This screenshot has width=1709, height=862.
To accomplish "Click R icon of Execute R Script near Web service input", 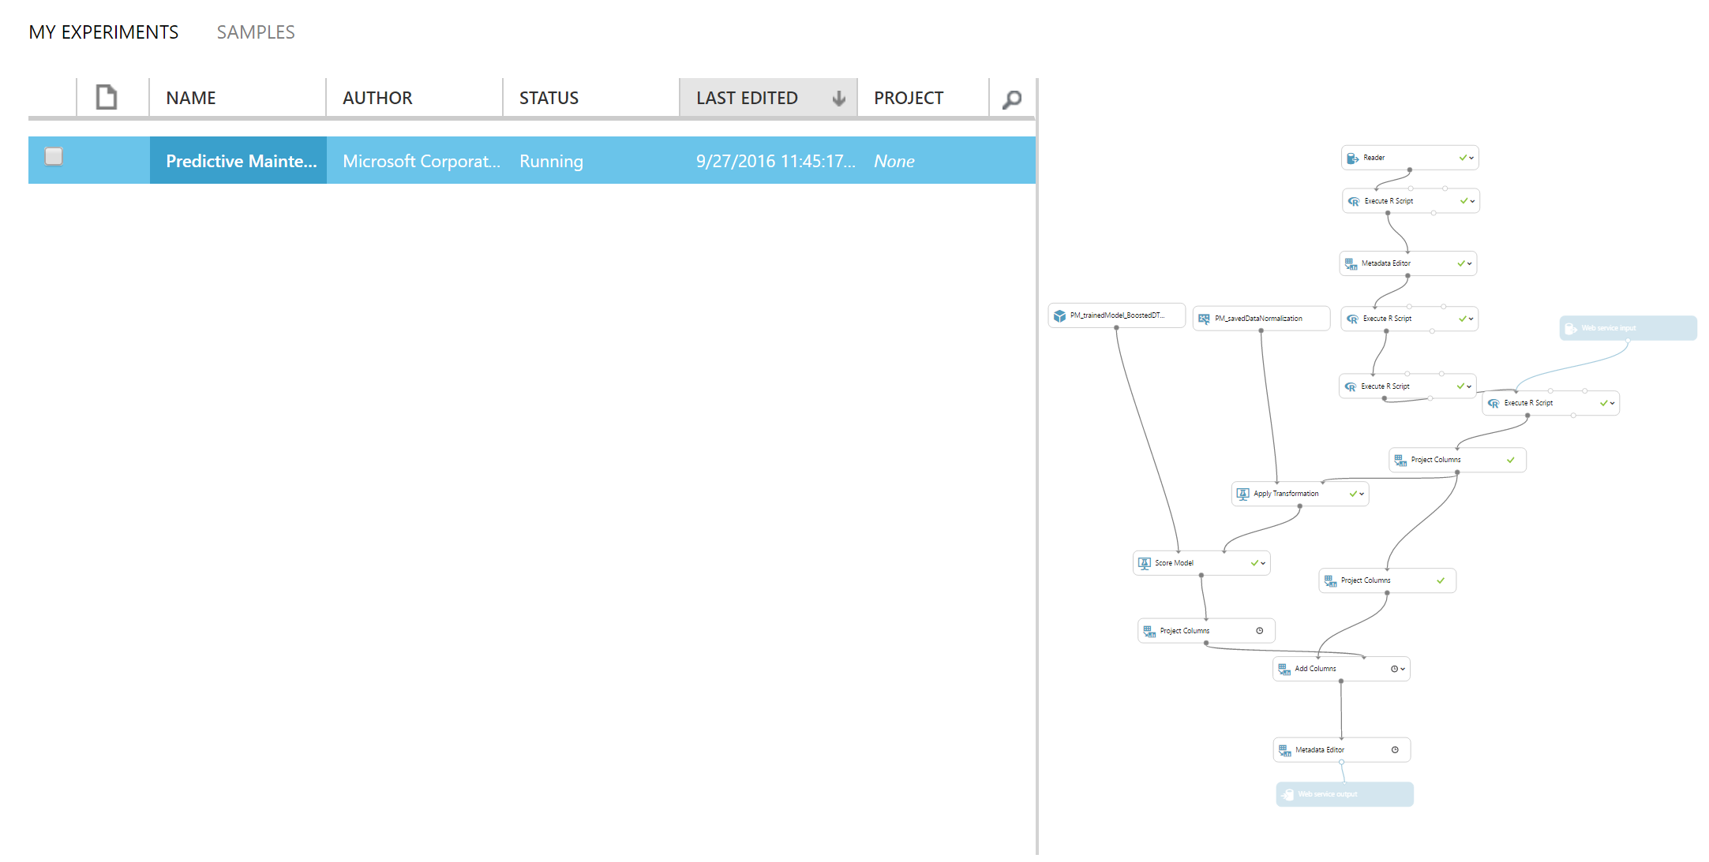I will [1494, 403].
